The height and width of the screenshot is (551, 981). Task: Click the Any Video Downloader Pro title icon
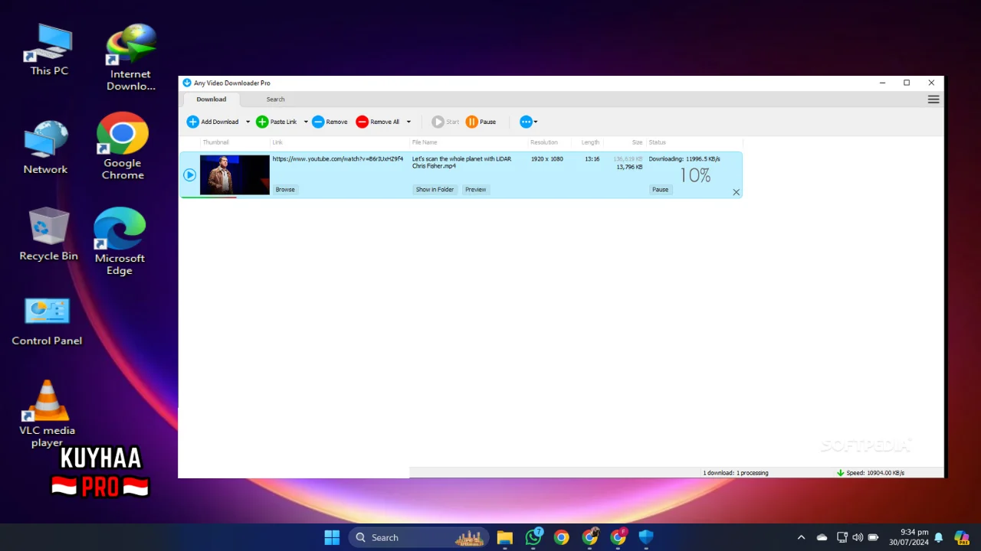tap(187, 83)
